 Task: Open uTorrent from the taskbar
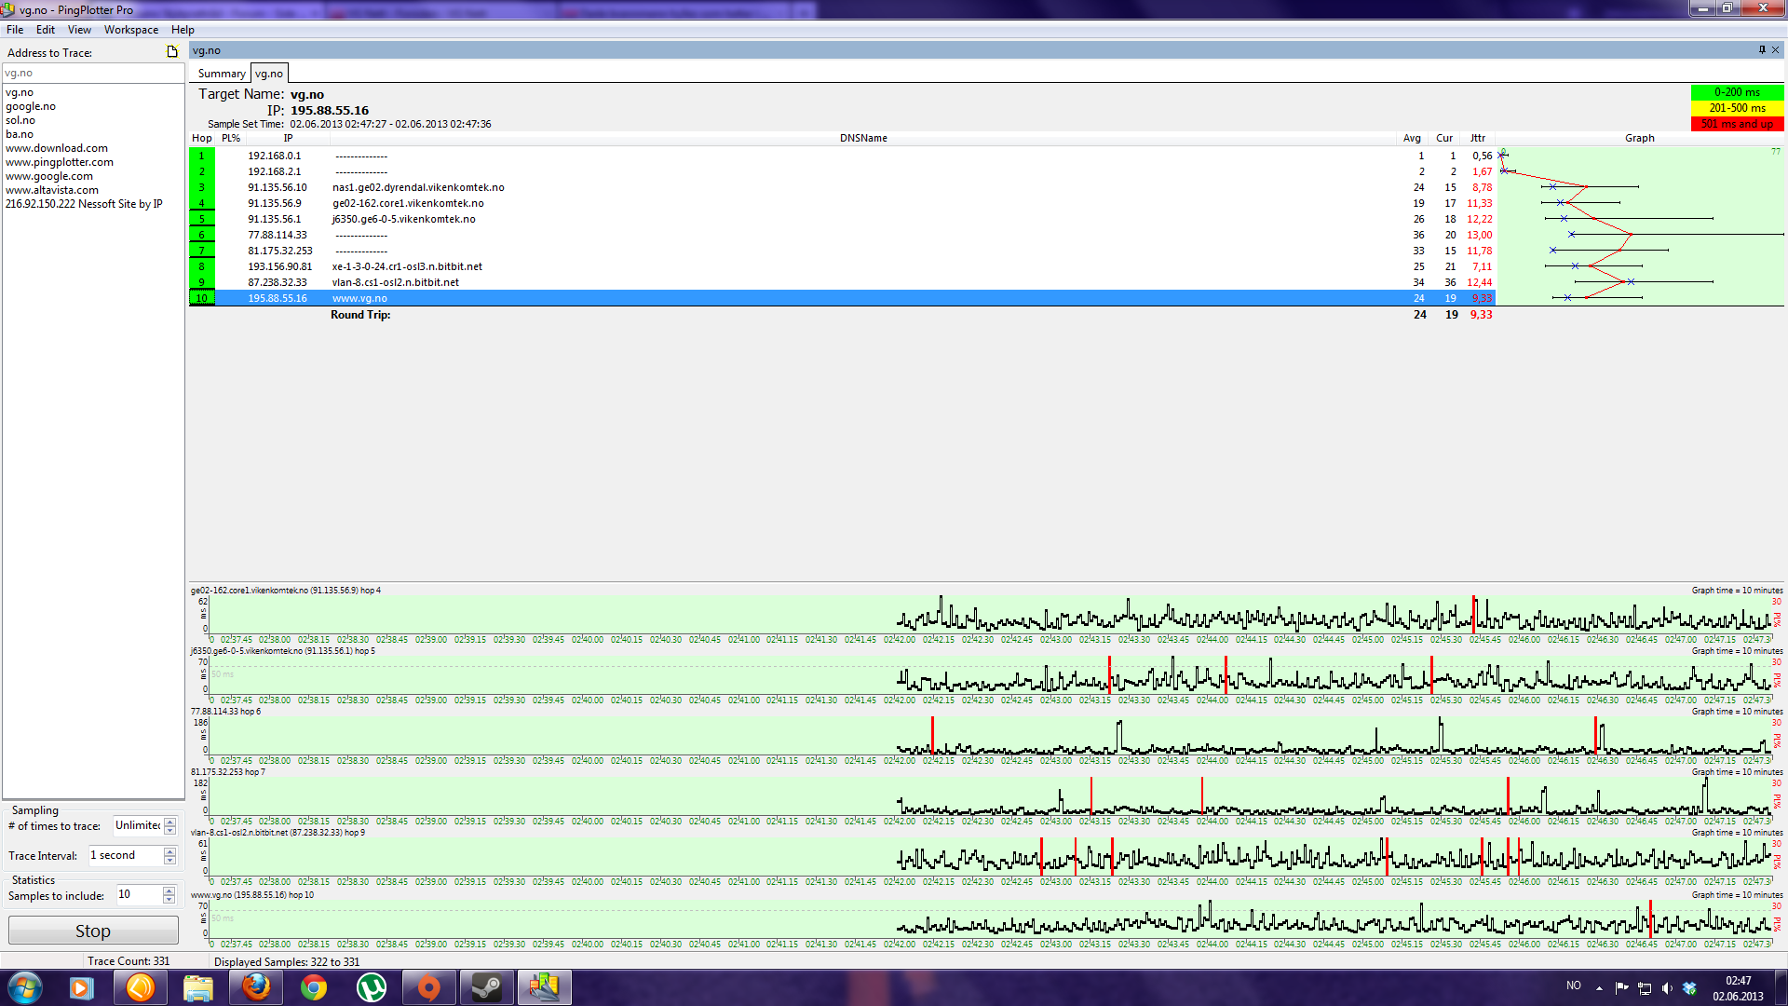372,987
